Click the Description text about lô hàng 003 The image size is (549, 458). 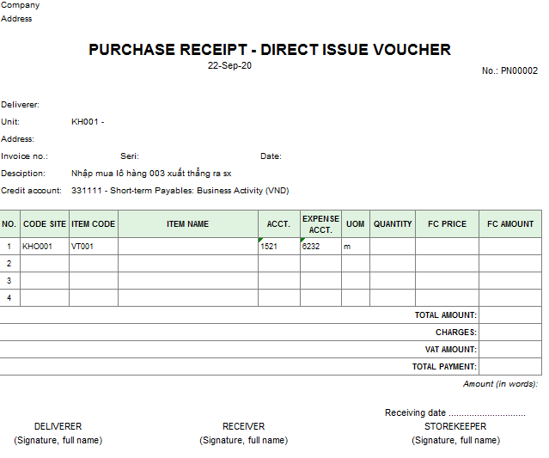point(151,174)
